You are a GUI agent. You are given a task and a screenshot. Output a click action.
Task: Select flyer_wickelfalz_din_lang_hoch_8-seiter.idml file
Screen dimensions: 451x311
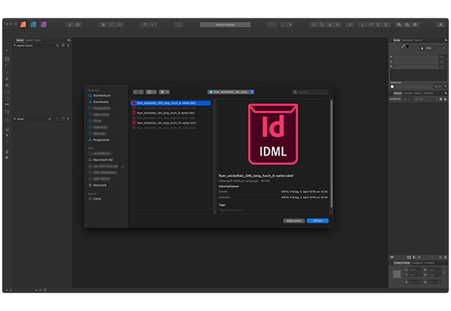coord(171,113)
